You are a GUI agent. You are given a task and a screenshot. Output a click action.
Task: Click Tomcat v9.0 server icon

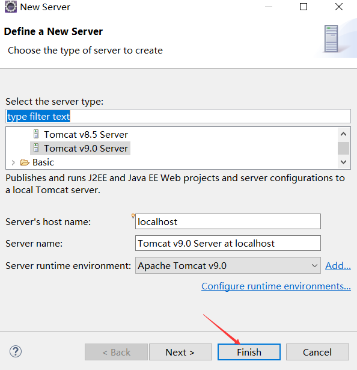(36, 148)
